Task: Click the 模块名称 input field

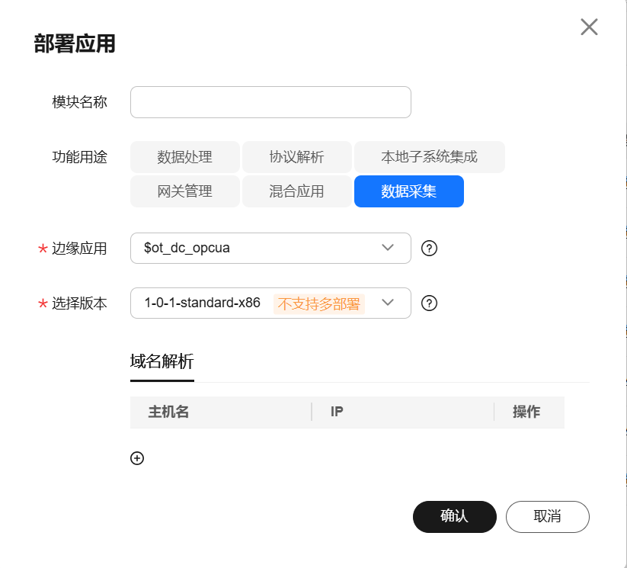Action: 270,102
